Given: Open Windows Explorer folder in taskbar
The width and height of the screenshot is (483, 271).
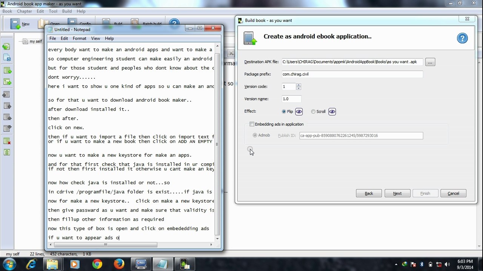Looking at the screenshot, I should [52, 264].
